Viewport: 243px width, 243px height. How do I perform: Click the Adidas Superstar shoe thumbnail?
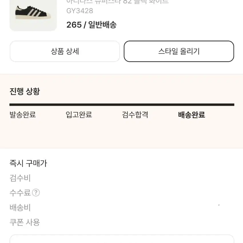[33, 15]
